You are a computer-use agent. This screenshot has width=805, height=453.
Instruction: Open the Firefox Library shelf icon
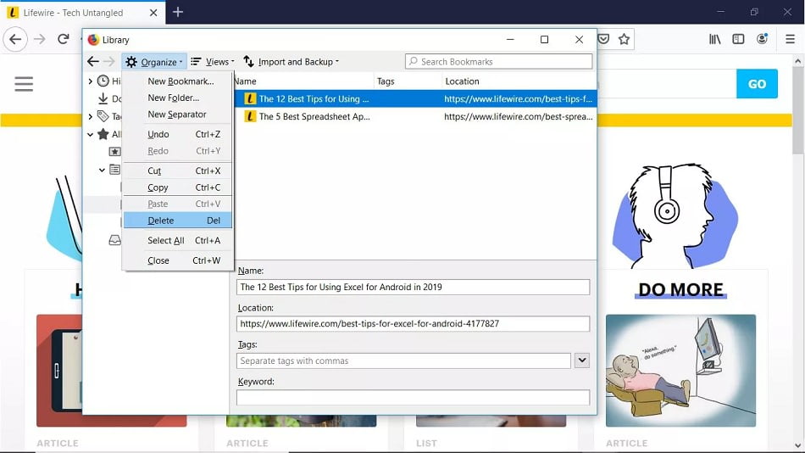pyautogui.click(x=714, y=39)
